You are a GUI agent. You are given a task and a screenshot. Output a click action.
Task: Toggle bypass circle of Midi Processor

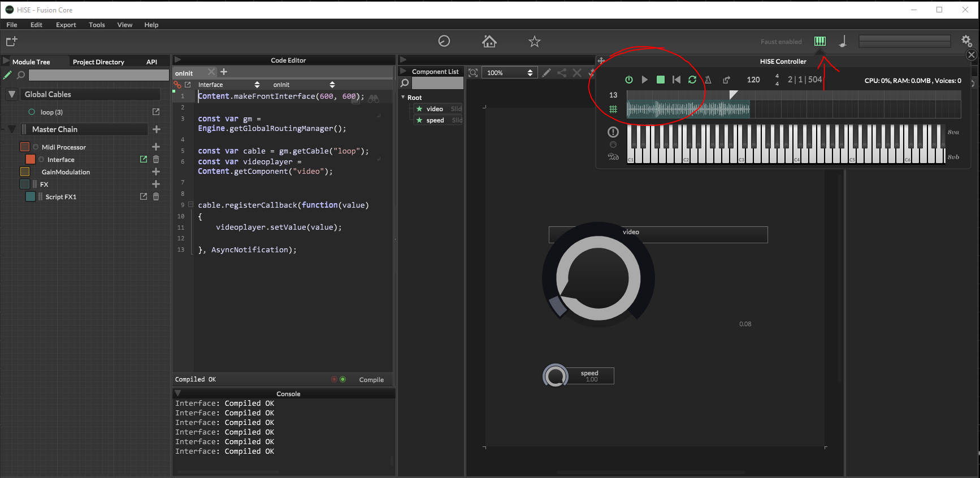tap(36, 147)
